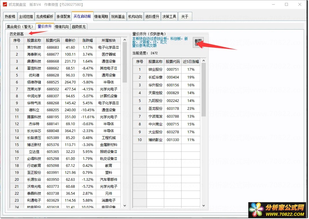This screenshot has height=219, width=309.
Task: Switch to the 主线挖掘 tab
Action: pos(26,17)
